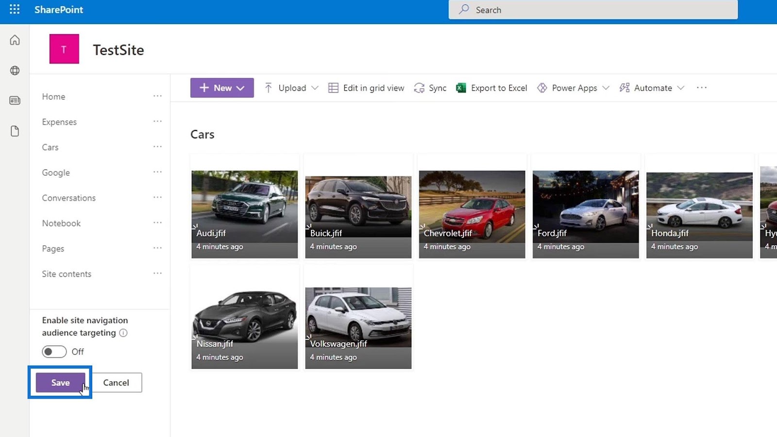Select Cars in site navigation
The image size is (777, 437).
point(50,147)
